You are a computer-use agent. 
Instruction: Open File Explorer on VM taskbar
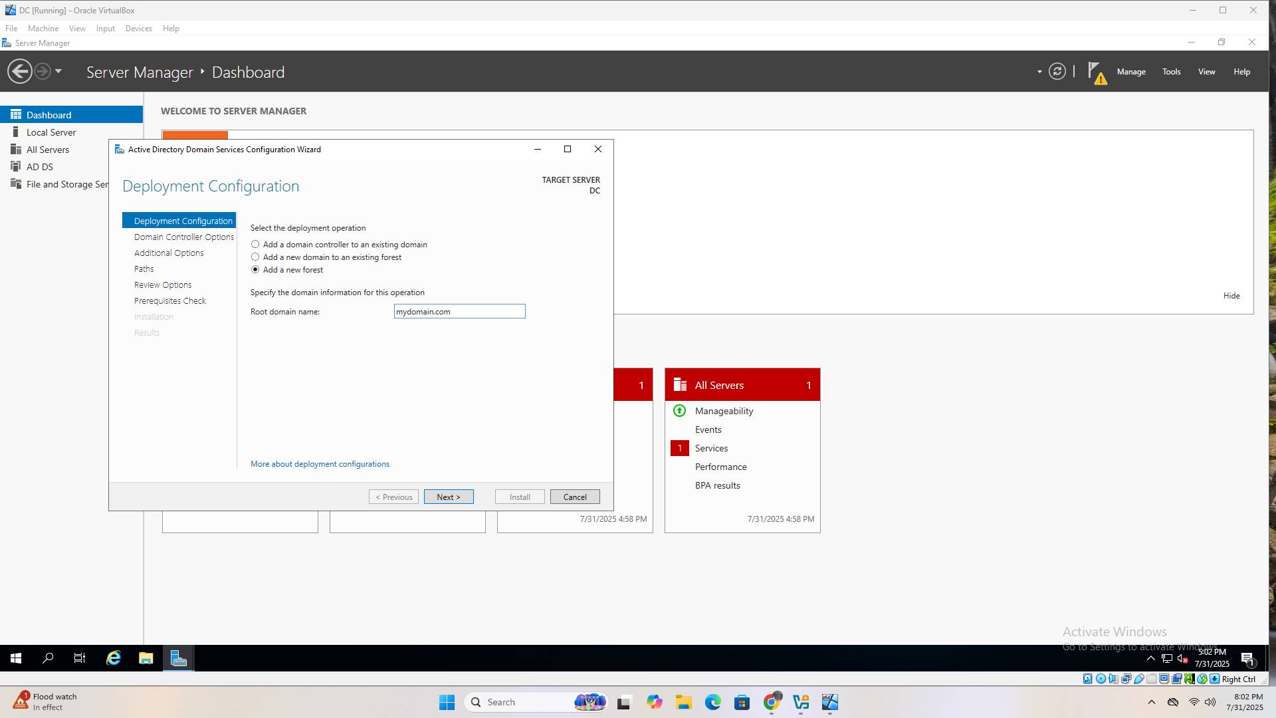tap(146, 658)
